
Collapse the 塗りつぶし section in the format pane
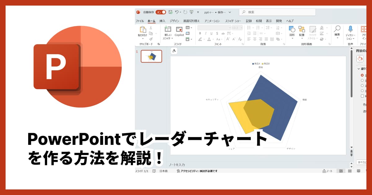click(358, 69)
